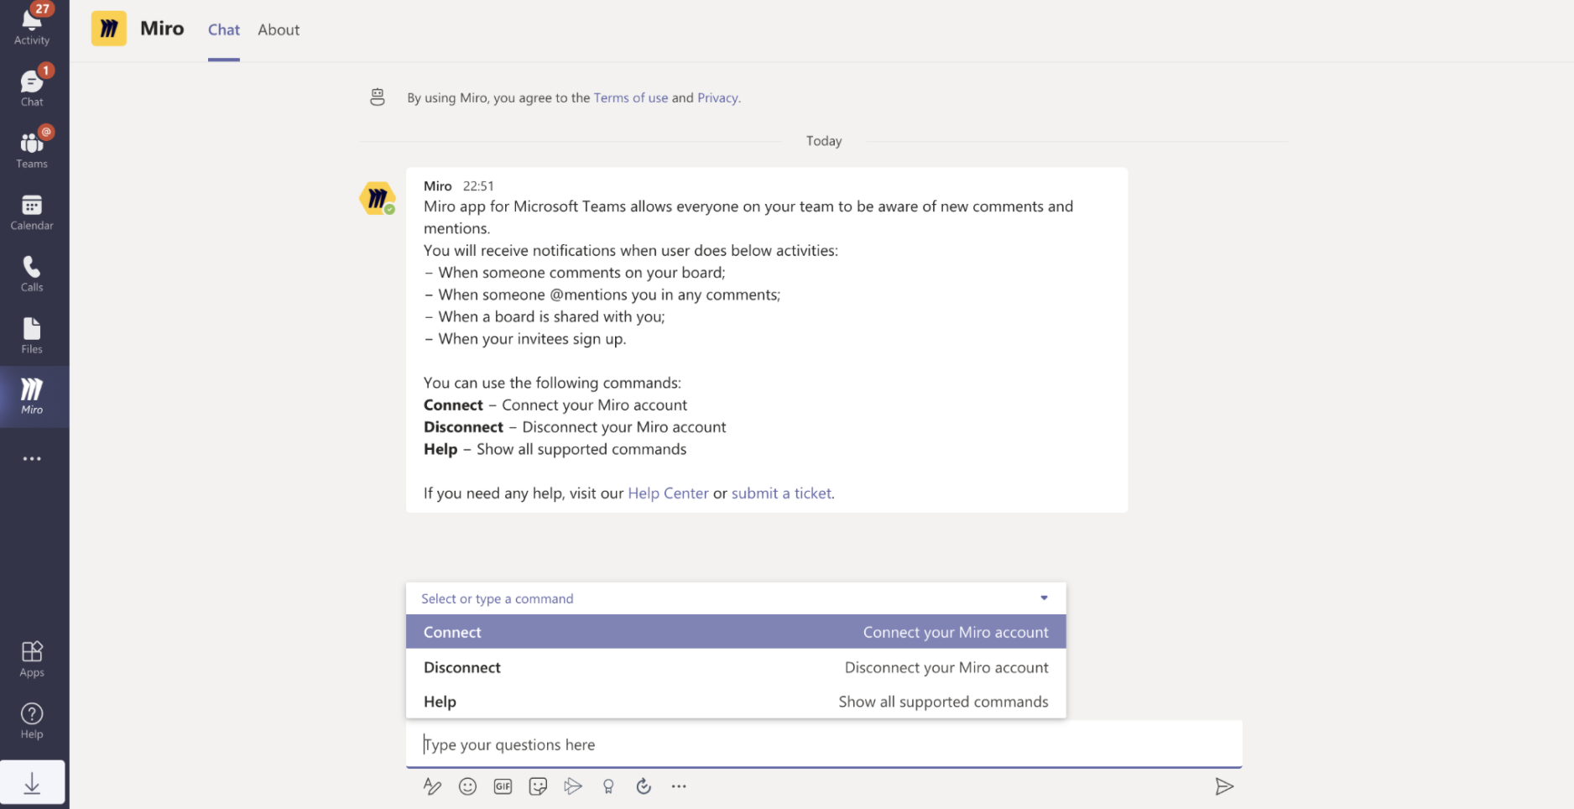The width and height of the screenshot is (1574, 809).
Task: Switch to the About tab
Action: click(278, 30)
